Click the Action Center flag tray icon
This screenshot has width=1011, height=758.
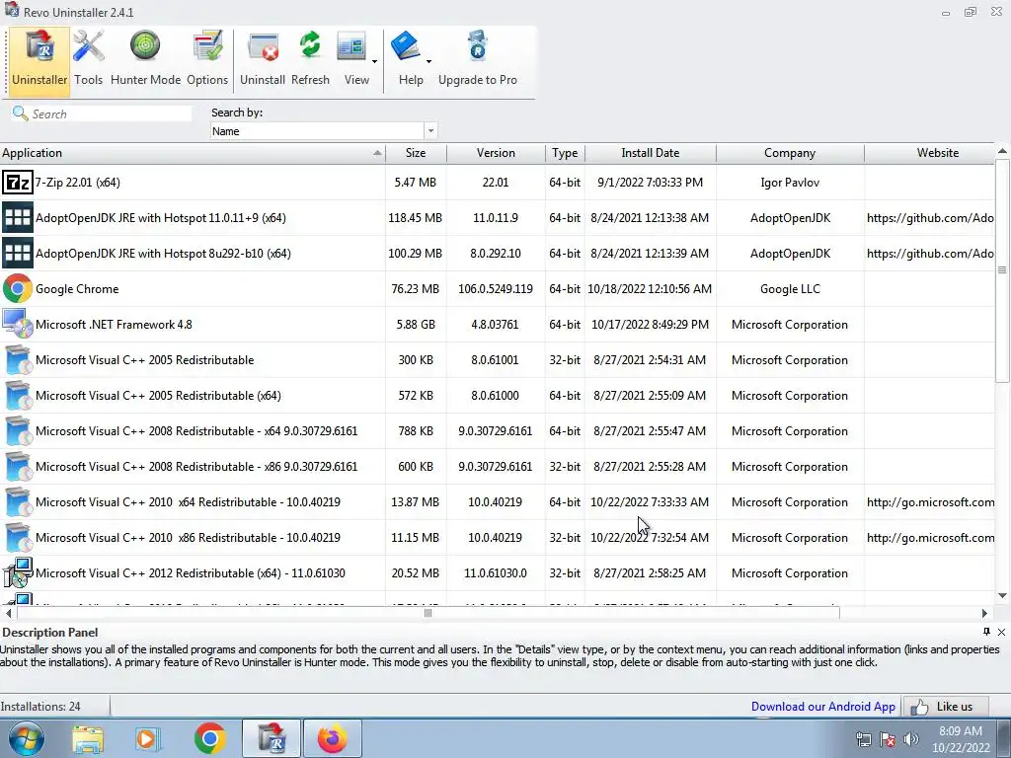(x=888, y=739)
